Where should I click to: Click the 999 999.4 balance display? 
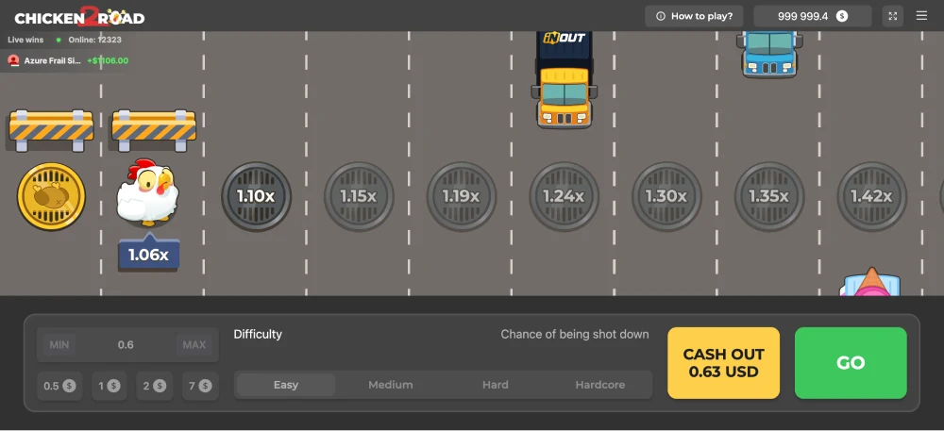(812, 16)
